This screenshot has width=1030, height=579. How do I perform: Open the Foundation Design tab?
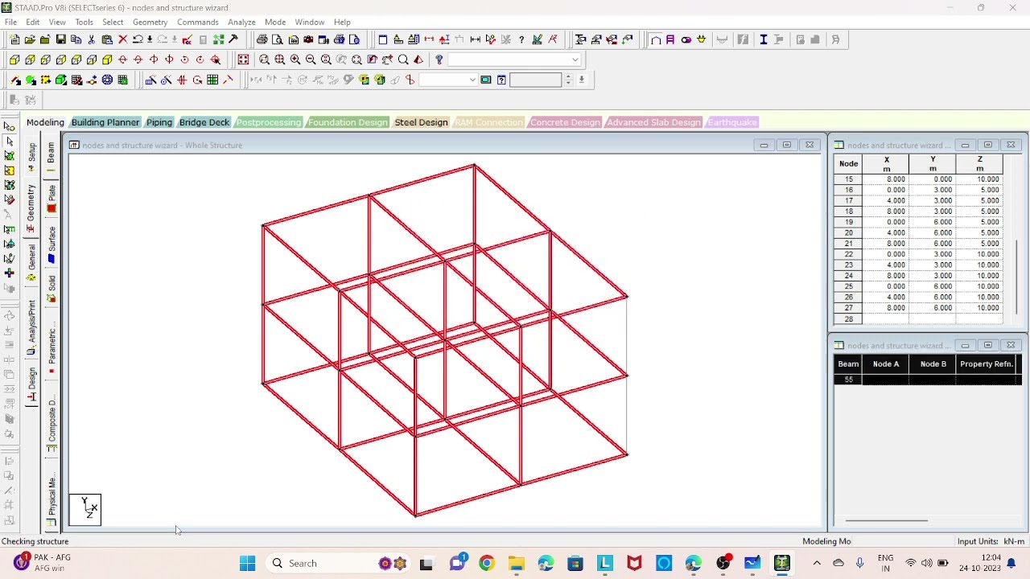[348, 122]
